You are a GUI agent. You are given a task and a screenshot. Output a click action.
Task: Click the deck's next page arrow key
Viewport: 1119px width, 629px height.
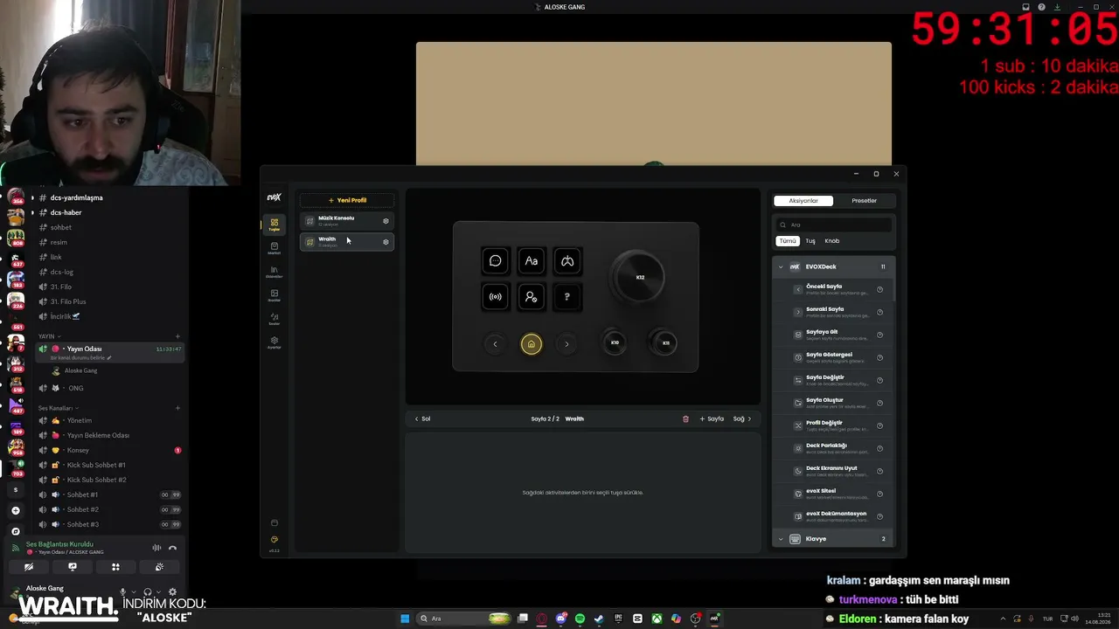click(566, 344)
